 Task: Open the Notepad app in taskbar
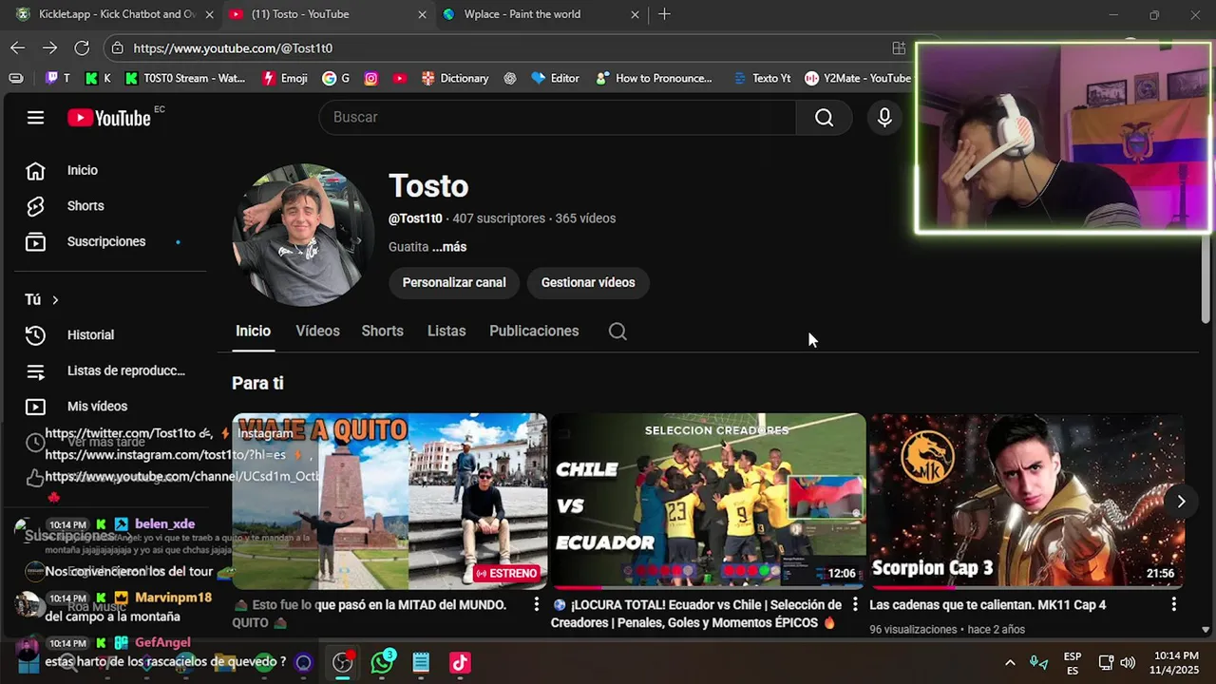click(421, 662)
